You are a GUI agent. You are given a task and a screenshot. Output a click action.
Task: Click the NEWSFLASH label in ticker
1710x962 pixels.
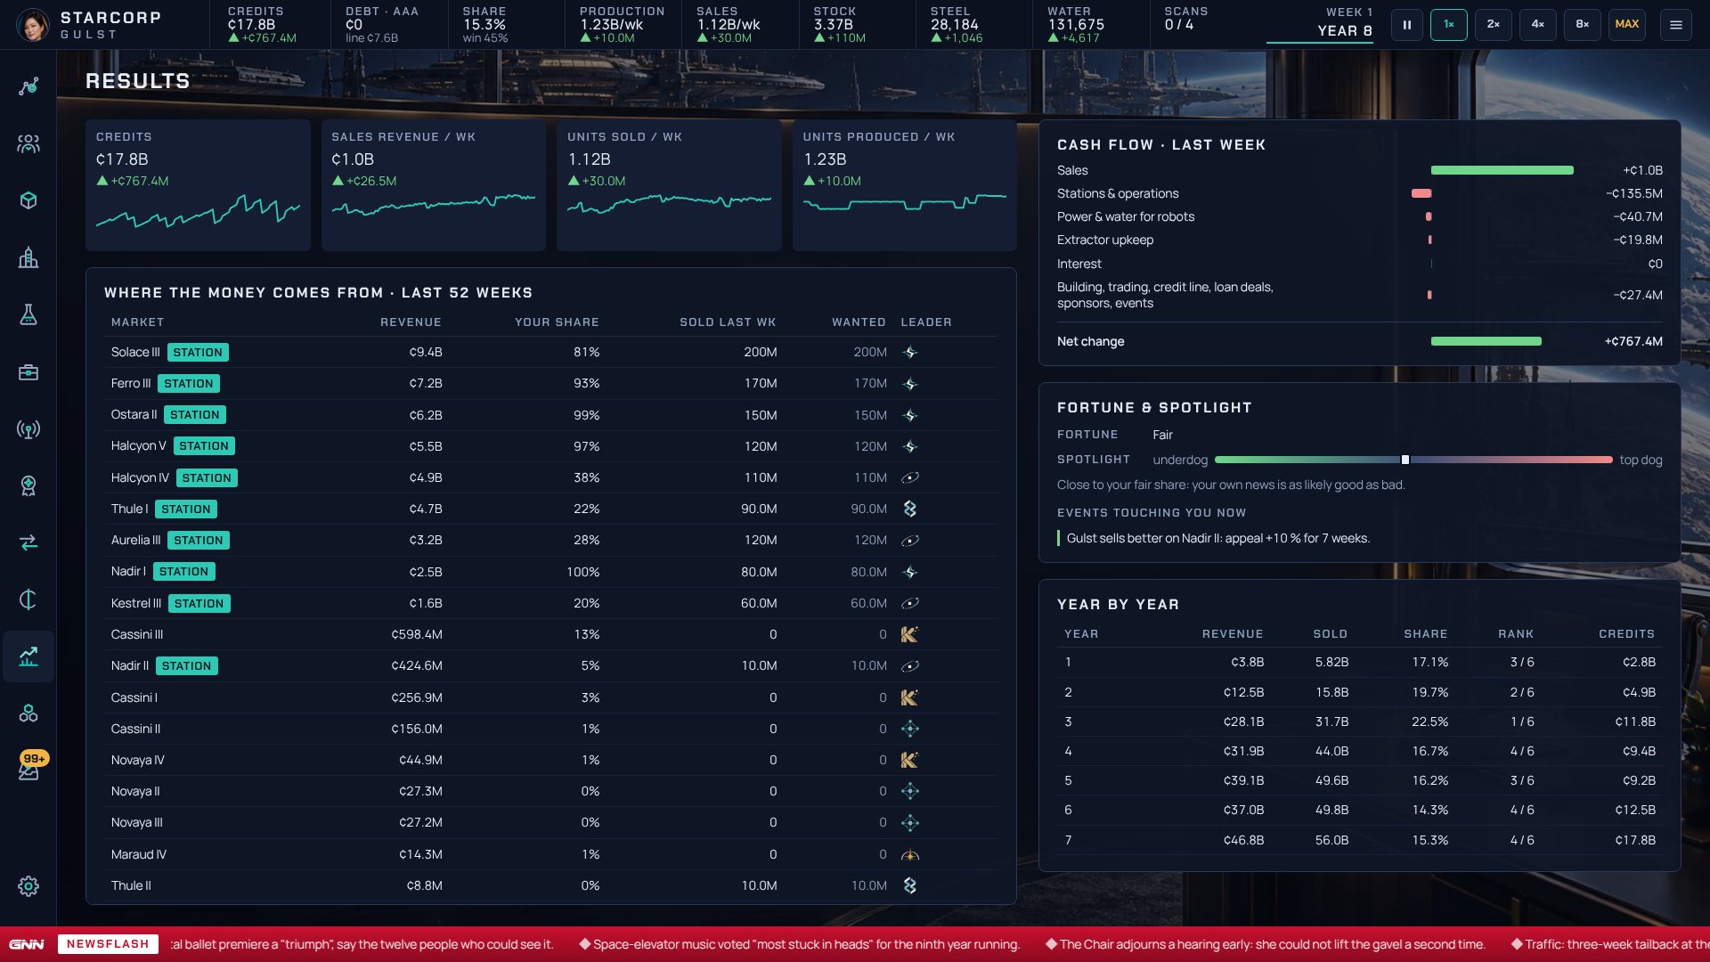point(108,944)
